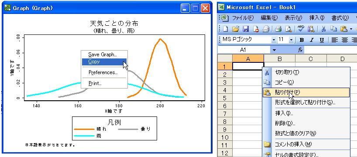Click the Open folder icon in Excel toolbar
The height and width of the screenshot is (157, 357).
(x=236, y=29)
